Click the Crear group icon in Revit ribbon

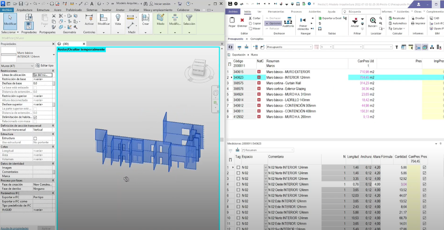146,18
